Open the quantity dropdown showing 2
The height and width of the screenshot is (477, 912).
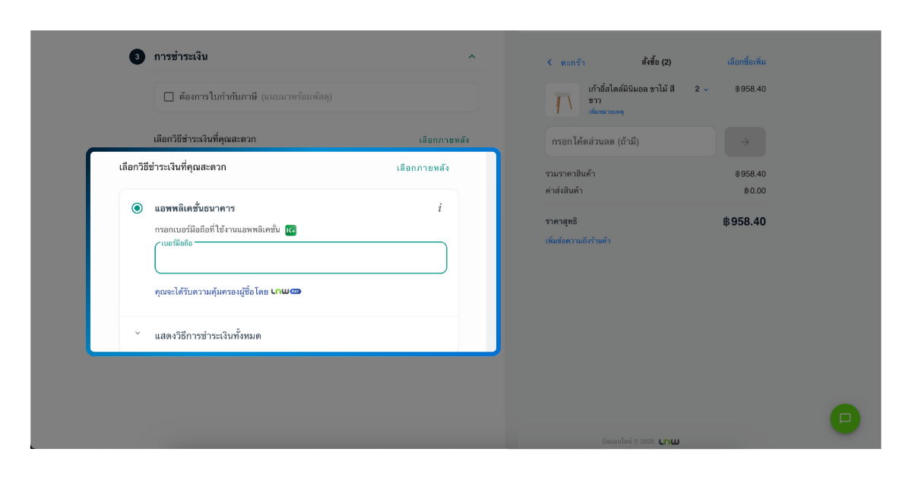click(701, 90)
